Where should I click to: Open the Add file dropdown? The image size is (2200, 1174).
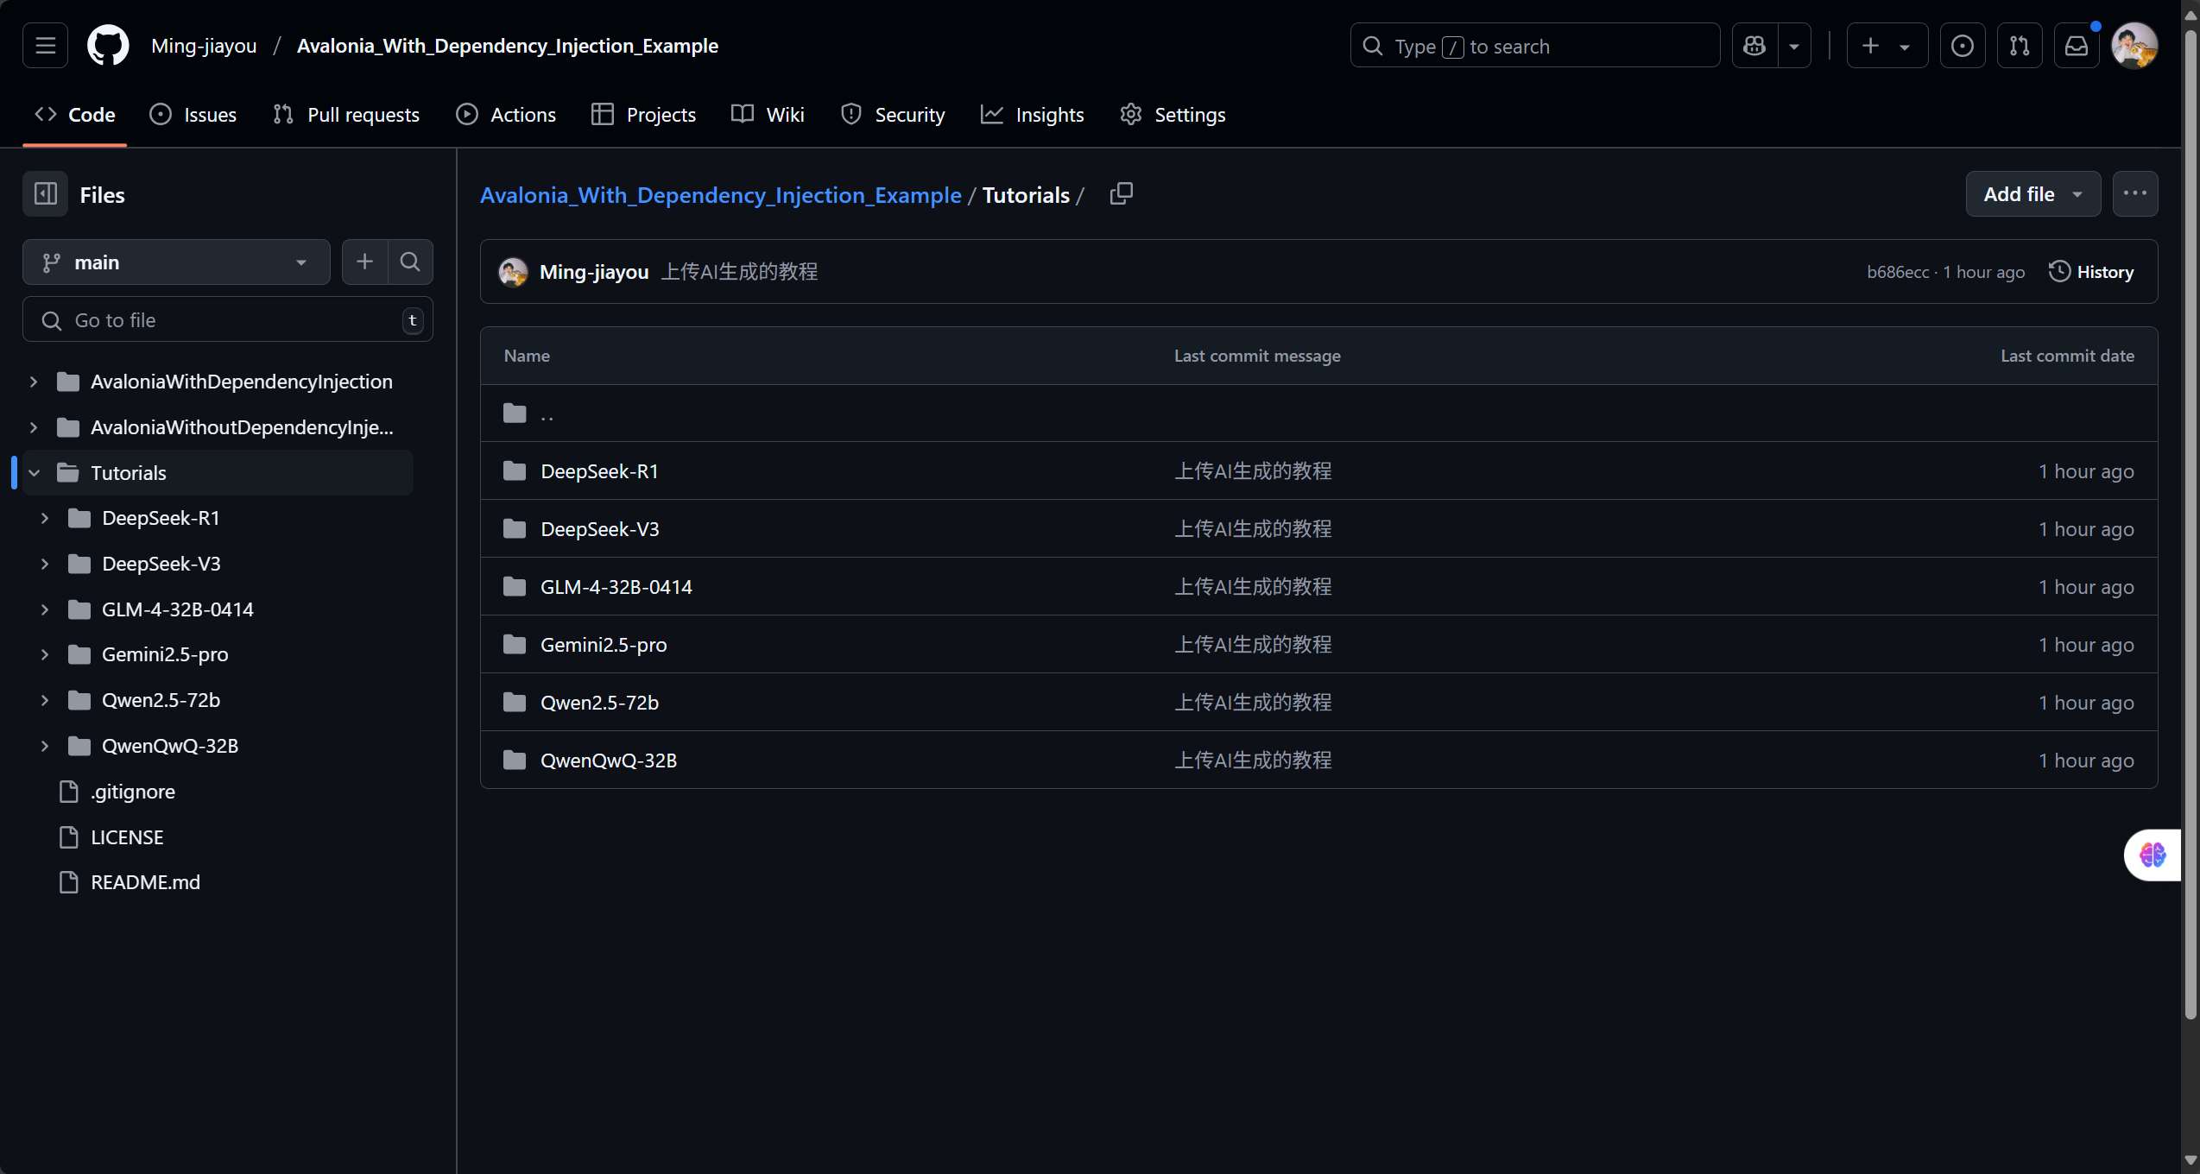click(2032, 194)
